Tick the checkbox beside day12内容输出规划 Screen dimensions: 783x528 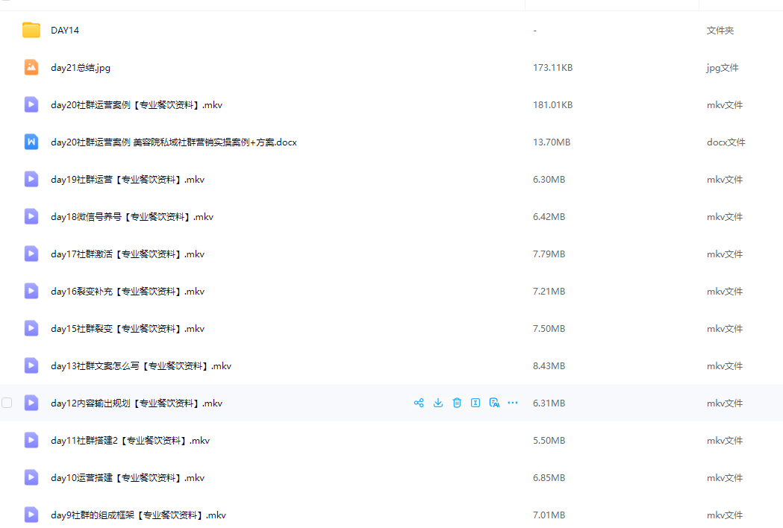click(7, 403)
